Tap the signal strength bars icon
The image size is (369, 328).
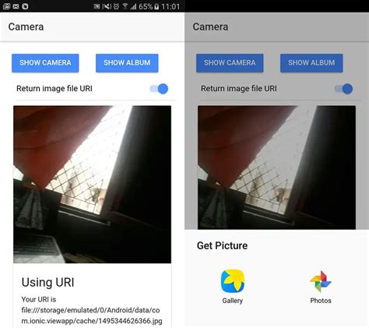(x=133, y=6)
